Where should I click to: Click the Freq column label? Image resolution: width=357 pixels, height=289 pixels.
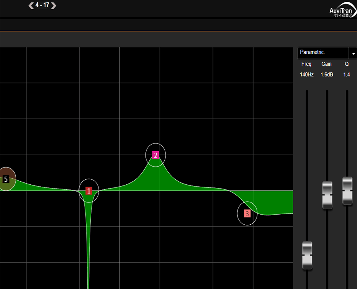pos(307,64)
